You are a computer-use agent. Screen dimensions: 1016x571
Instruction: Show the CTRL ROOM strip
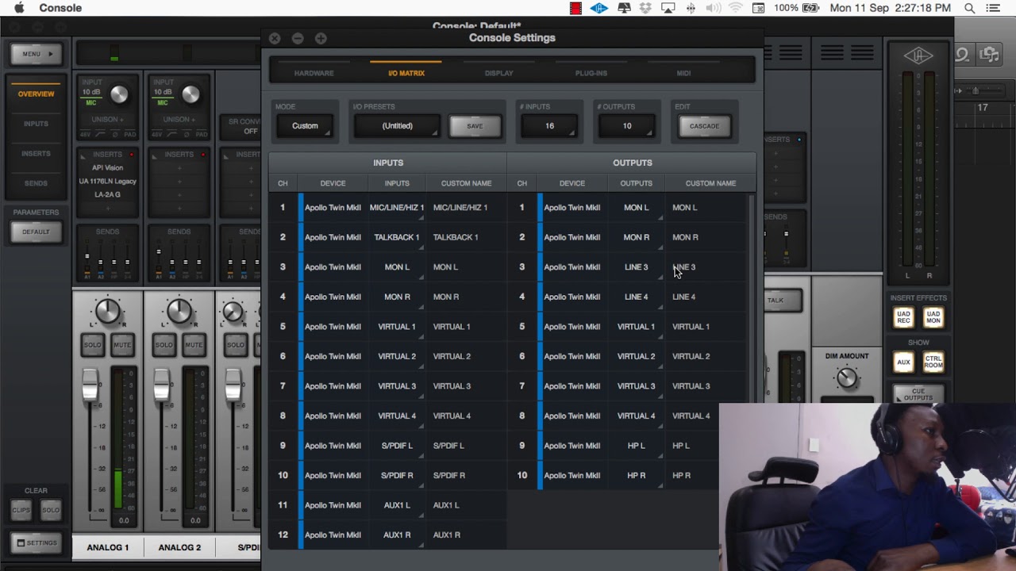click(933, 362)
